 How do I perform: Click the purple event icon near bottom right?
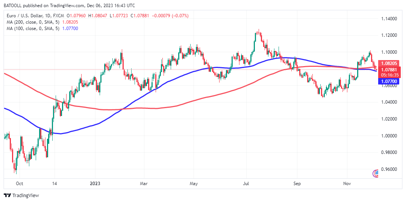click(375, 173)
